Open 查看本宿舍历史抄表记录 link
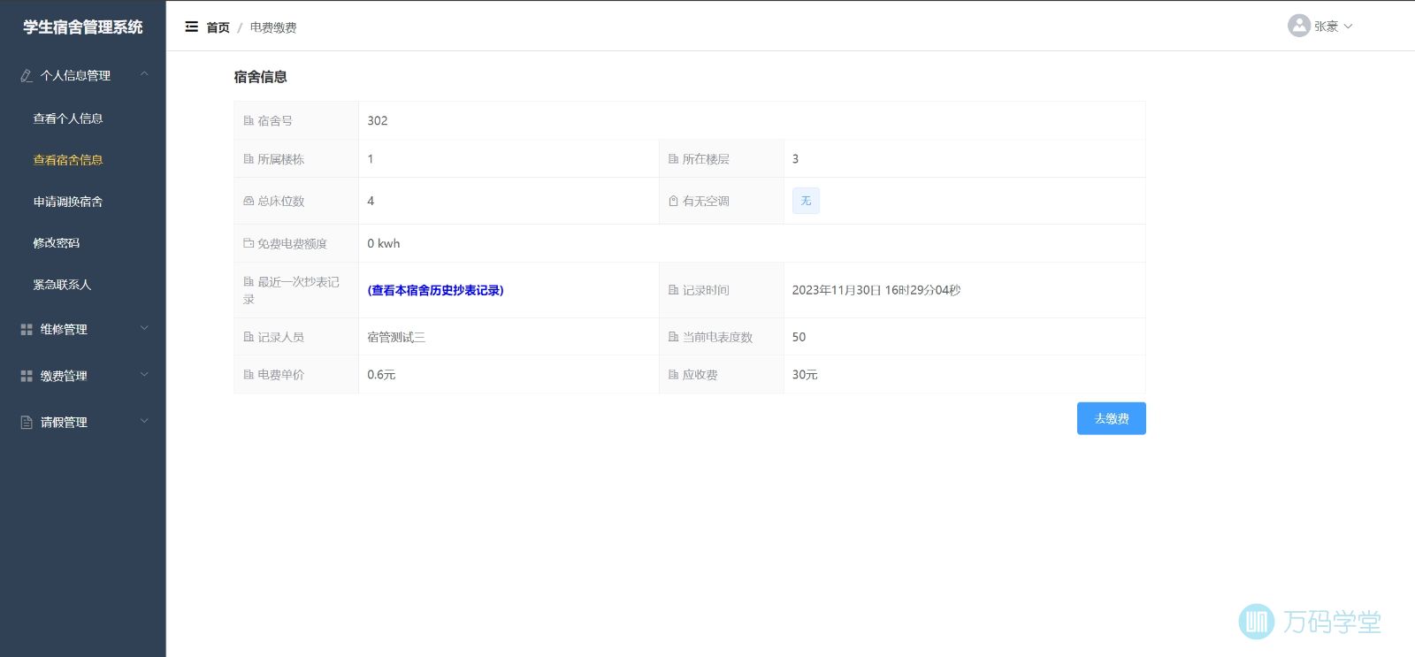The width and height of the screenshot is (1415, 657). (436, 290)
